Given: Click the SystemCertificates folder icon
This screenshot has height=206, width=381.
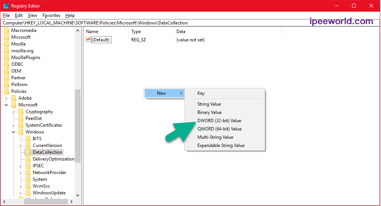Looking at the screenshot, I should coord(21,125).
